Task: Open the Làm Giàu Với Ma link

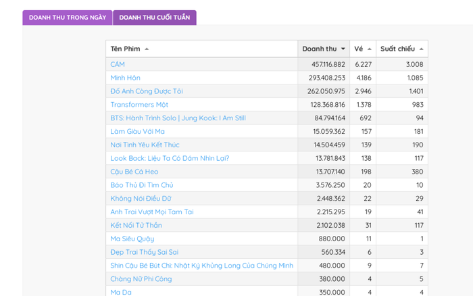Action: (x=137, y=131)
